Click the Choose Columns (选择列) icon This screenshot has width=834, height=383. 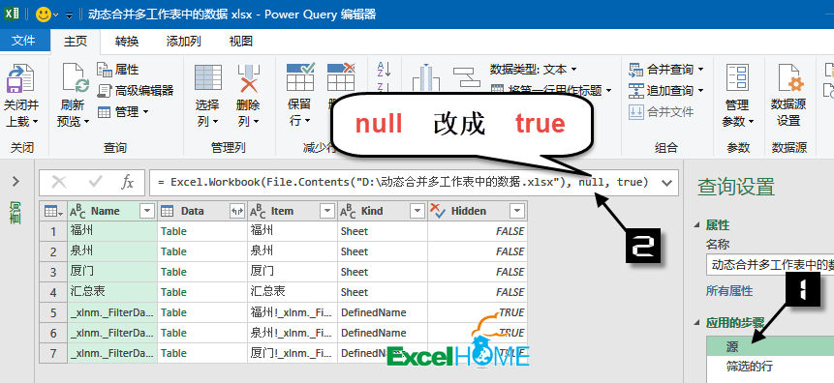(x=208, y=77)
